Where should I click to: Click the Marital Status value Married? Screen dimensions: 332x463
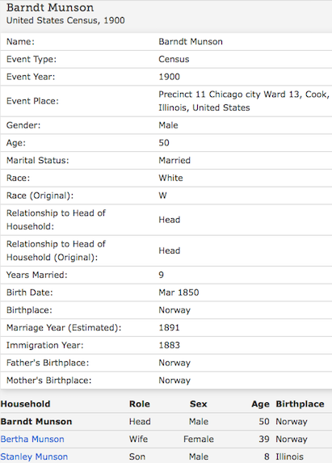coord(174,160)
